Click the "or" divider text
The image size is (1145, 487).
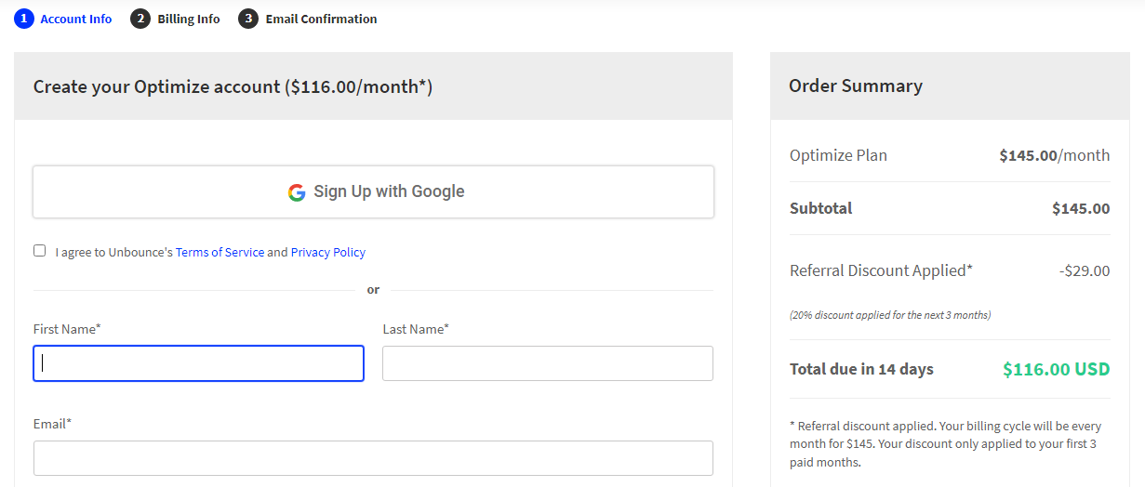click(373, 290)
